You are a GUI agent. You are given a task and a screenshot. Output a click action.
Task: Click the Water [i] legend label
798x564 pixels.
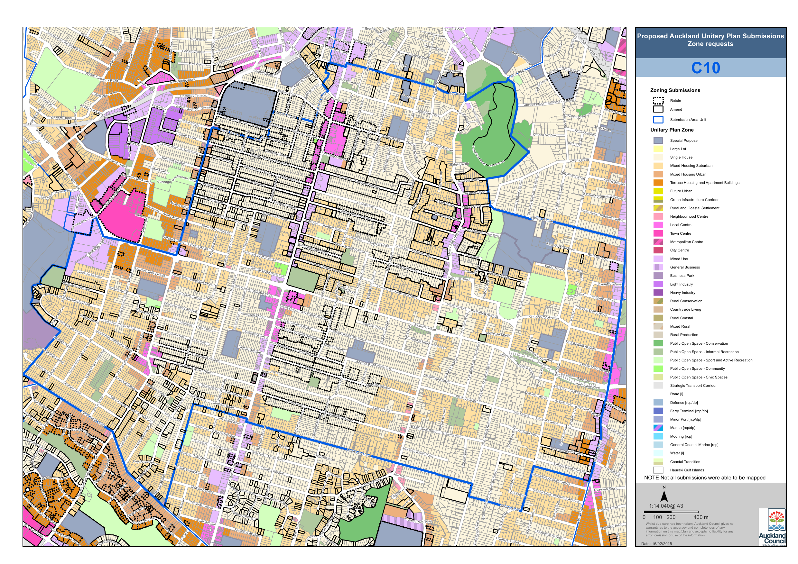click(677, 453)
